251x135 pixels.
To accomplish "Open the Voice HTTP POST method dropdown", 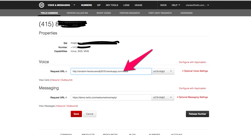I will click(163, 72).
